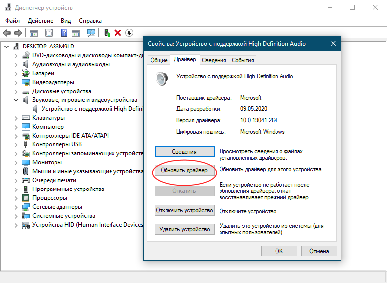387x283 pixels.
Task: Open the Файл menu
Action: click(12, 21)
